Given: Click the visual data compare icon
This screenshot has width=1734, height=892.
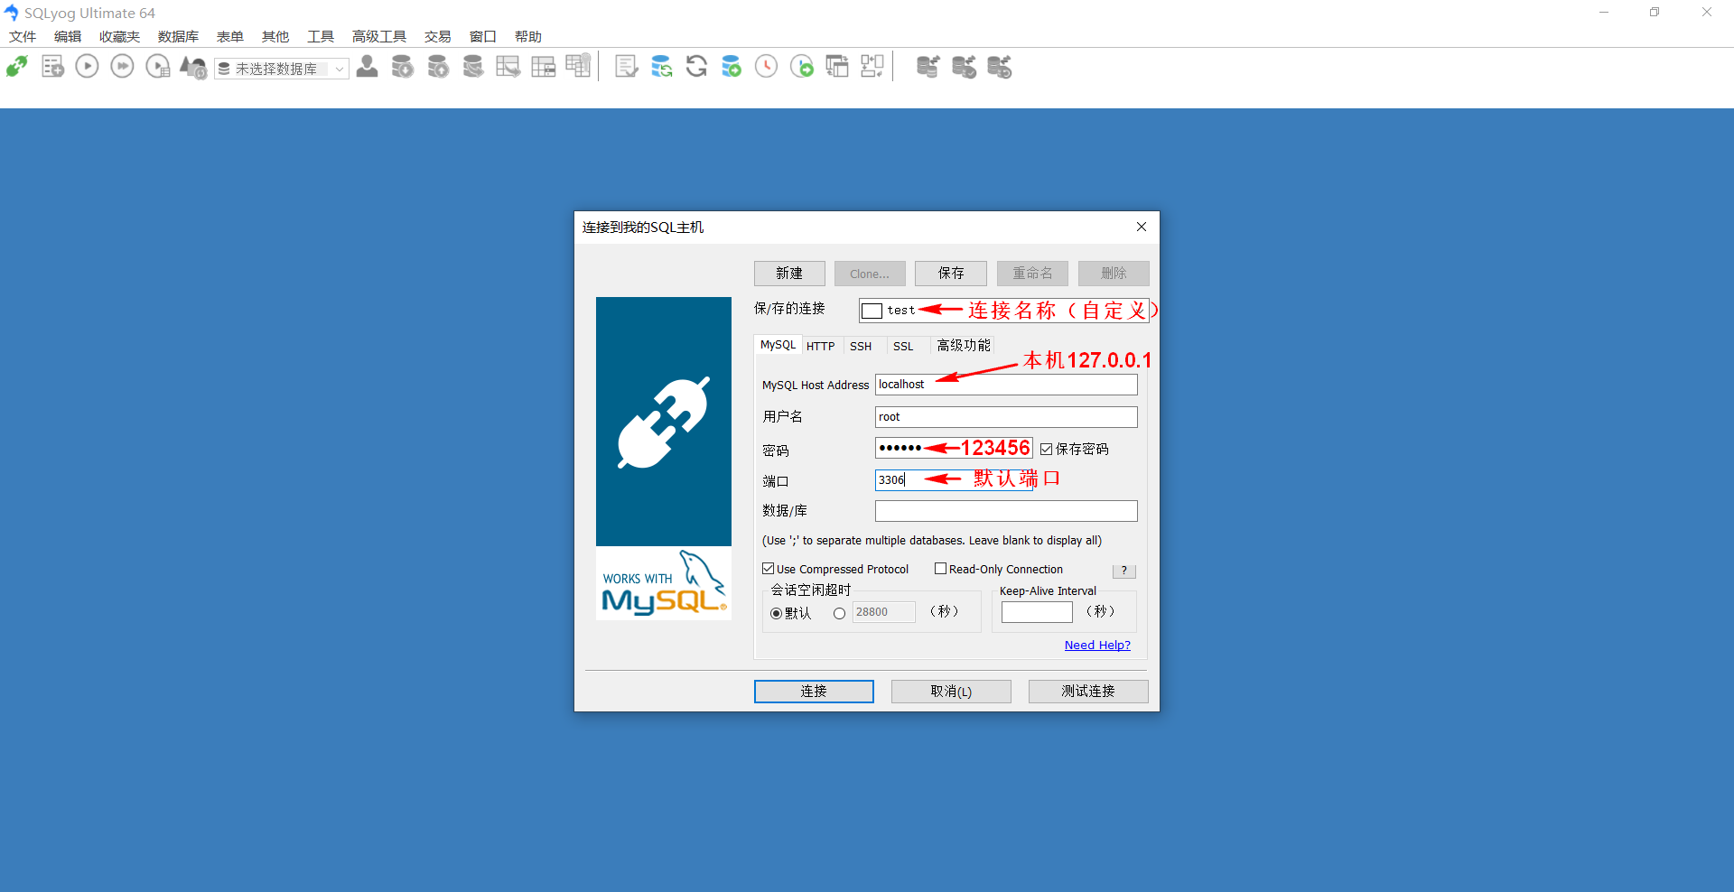Looking at the screenshot, I should click(x=872, y=67).
